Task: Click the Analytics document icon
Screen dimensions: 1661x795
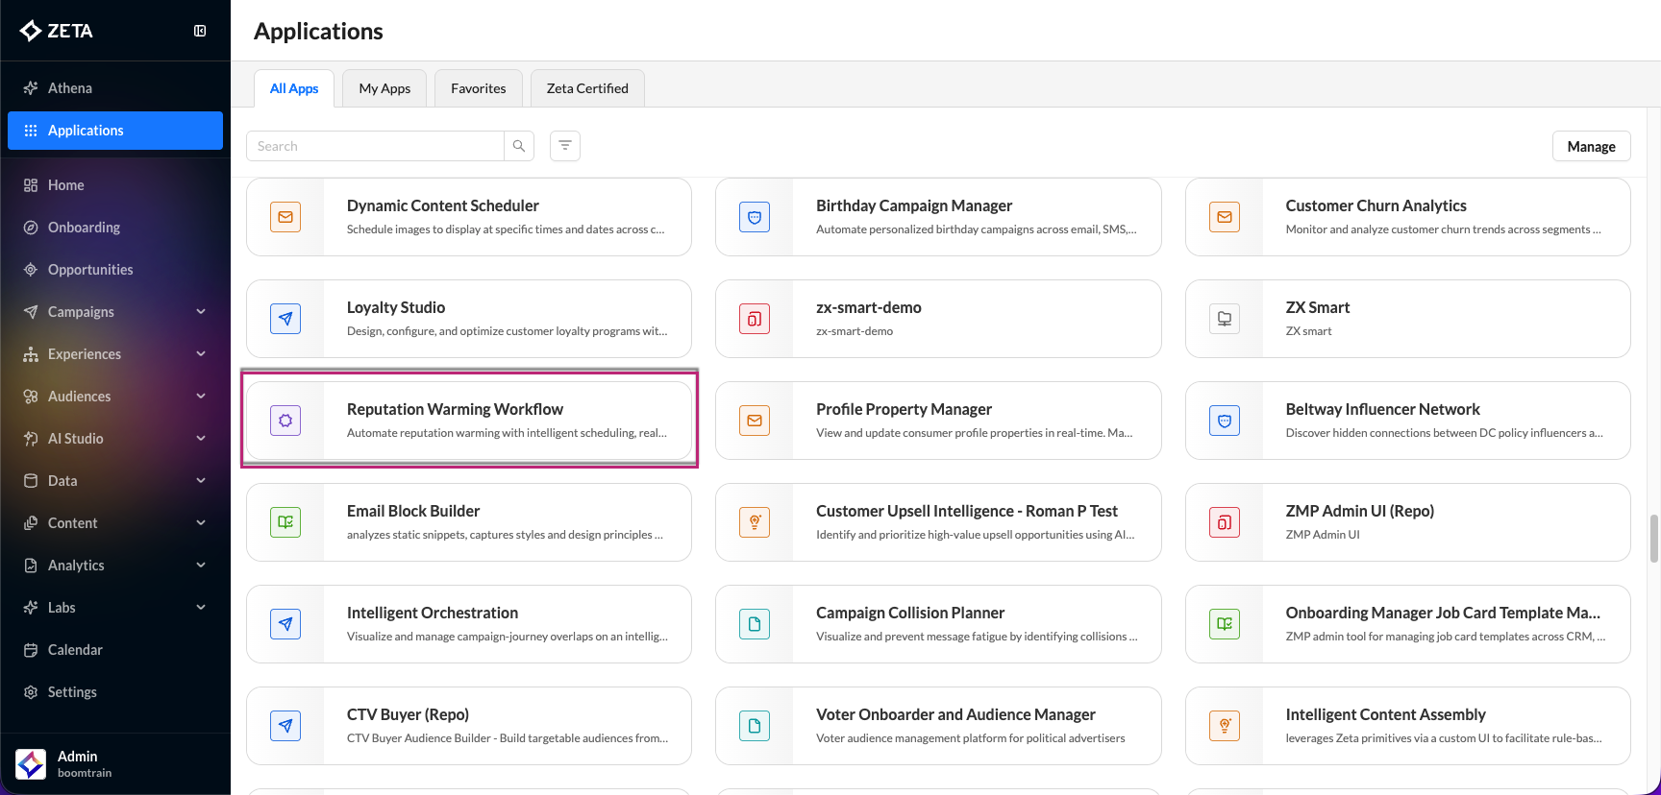Action: (x=31, y=566)
